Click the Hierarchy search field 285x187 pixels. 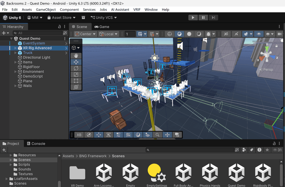[38, 33]
